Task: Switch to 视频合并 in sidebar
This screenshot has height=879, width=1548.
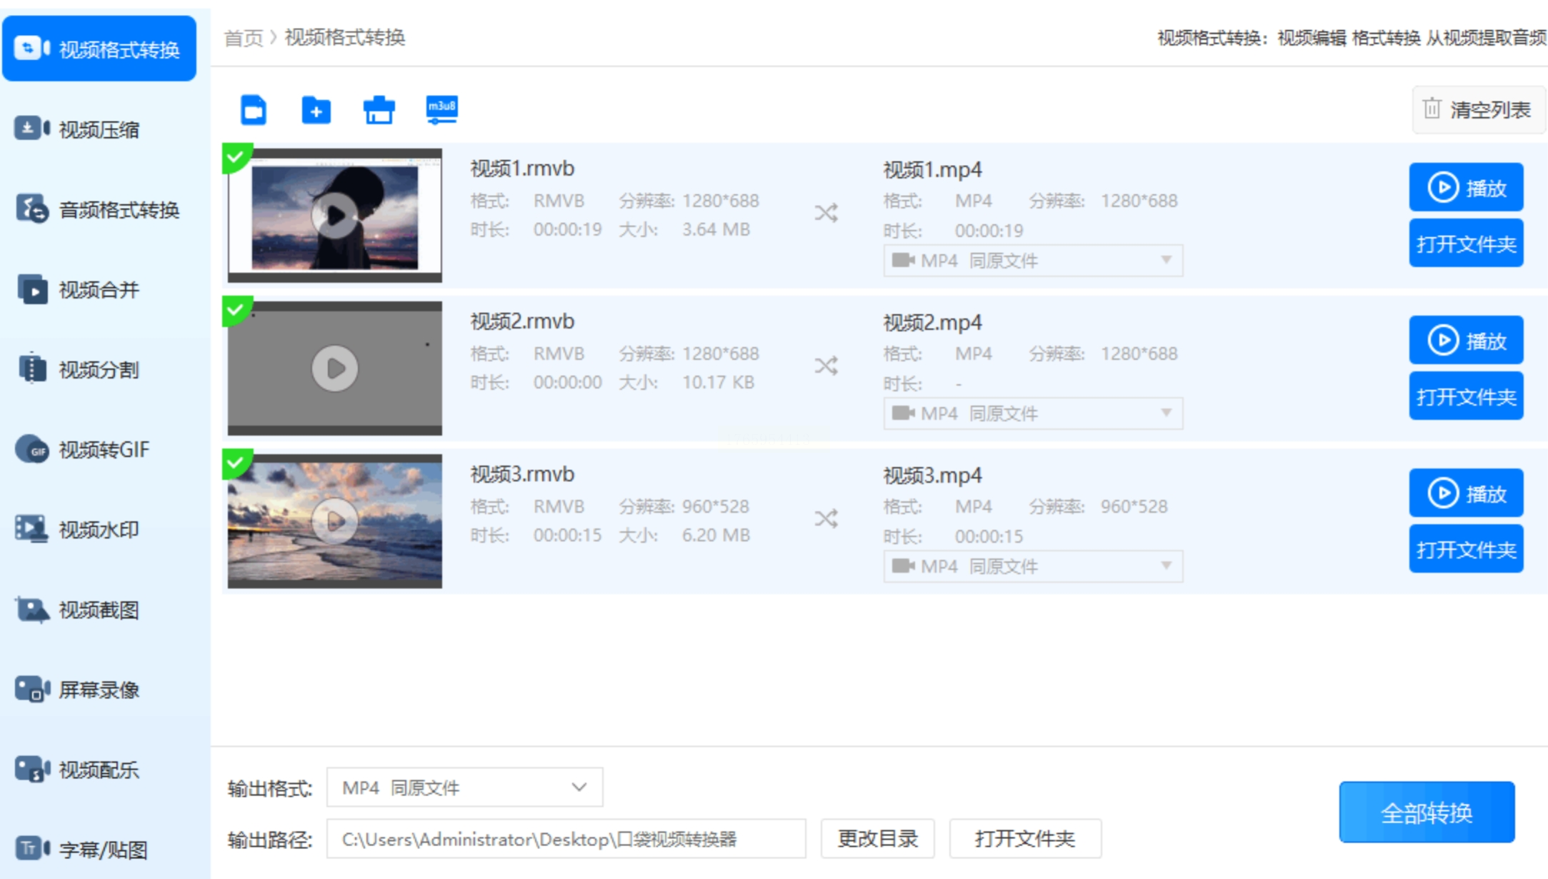Action: tap(100, 290)
